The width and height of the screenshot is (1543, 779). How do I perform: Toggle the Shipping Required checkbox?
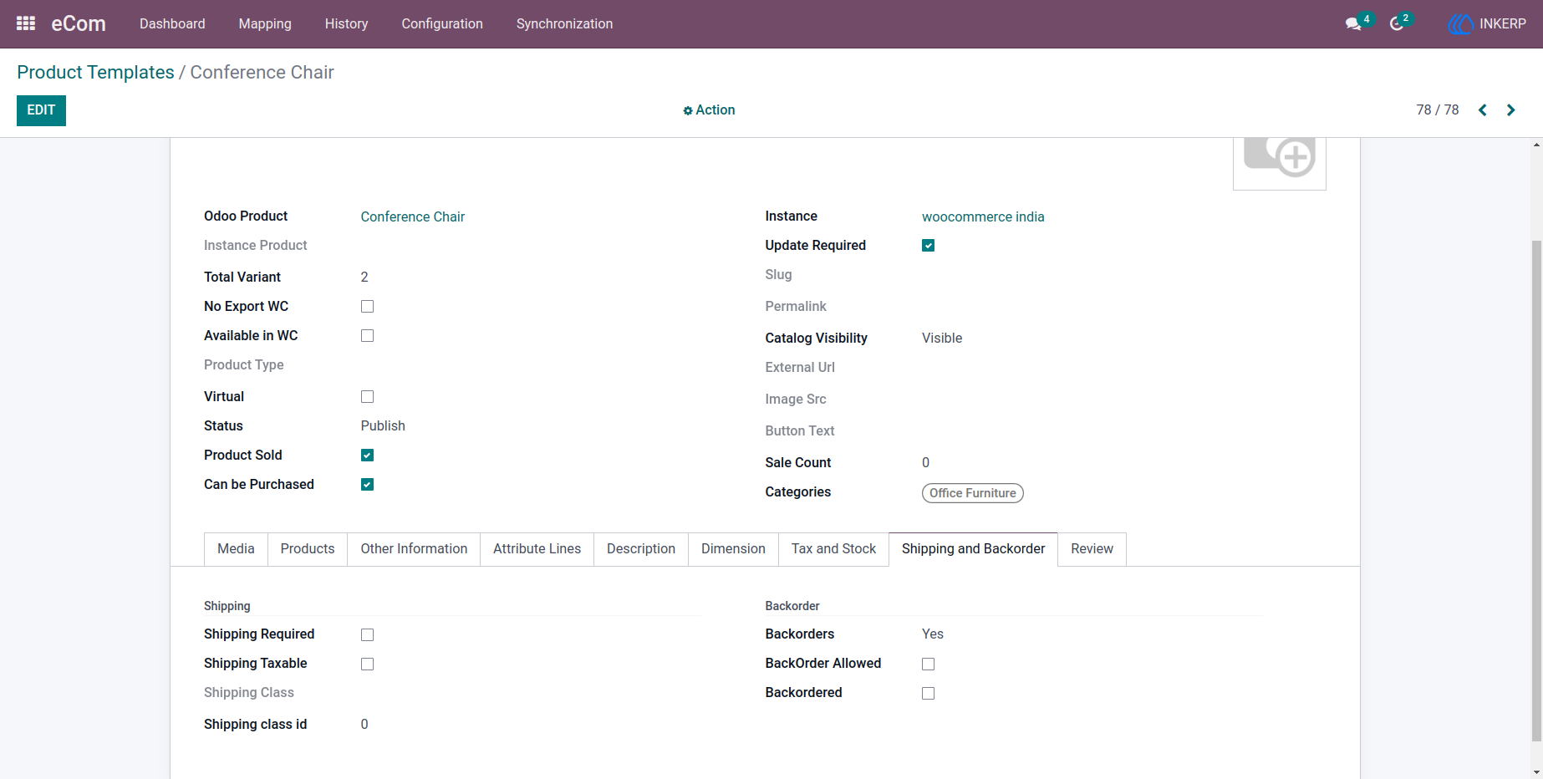point(367,635)
